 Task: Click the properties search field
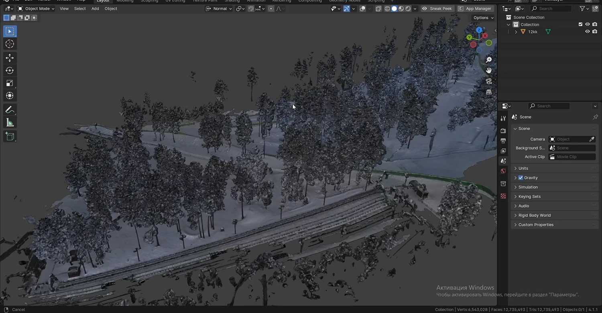pyautogui.click(x=549, y=106)
